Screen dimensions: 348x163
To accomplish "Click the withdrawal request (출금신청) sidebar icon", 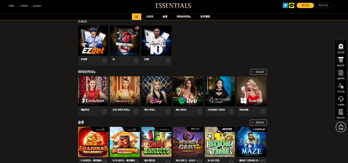I will pos(341,62).
